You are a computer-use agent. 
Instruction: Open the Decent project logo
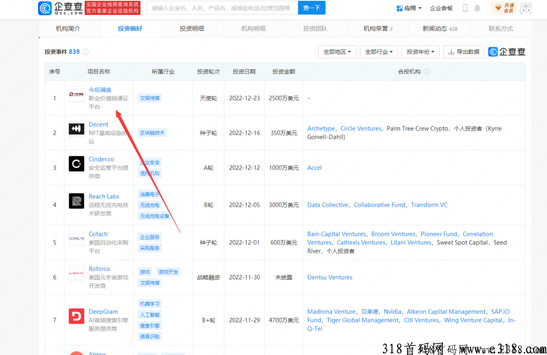pyautogui.click(x=76, y=129)
